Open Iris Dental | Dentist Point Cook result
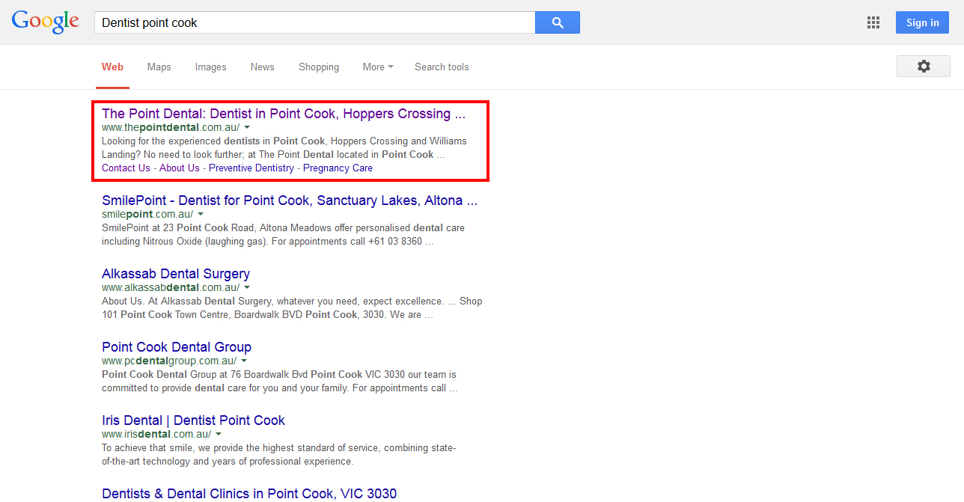Screen dimensions: 964x502 193,420
